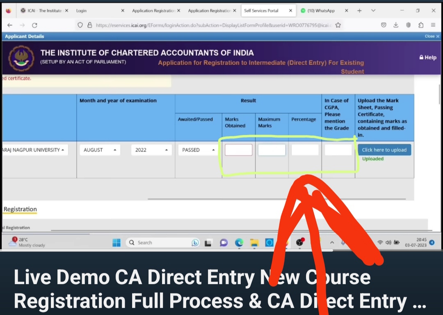Open the Firefox extensions icon
Screen dimensions: 443x315
click(421, 25)
